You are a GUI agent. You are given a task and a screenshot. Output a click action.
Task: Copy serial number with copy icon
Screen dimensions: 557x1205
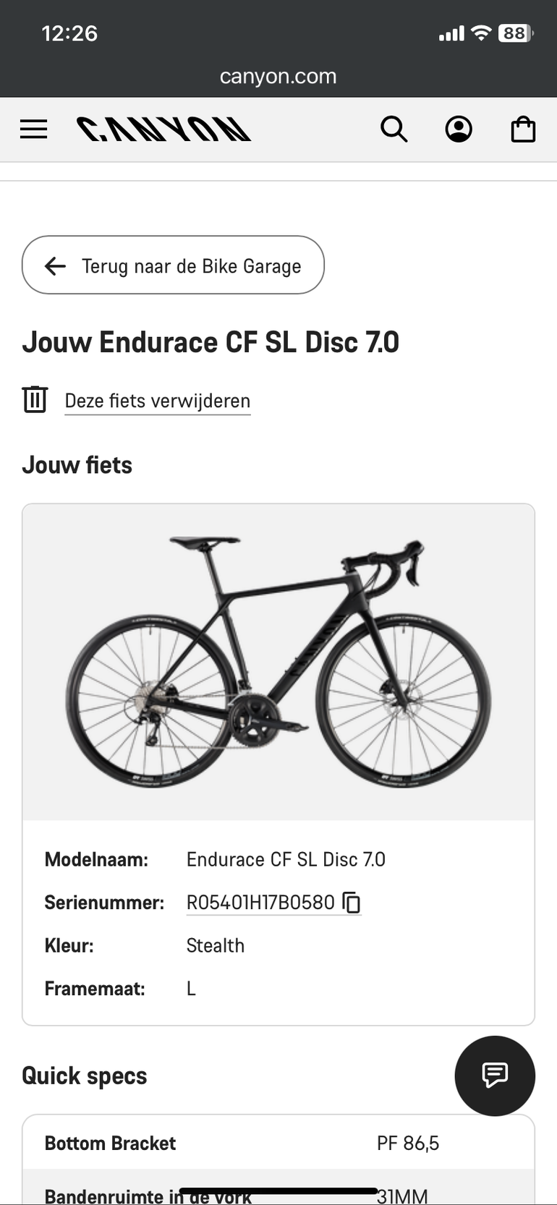[x=352, y=903]
